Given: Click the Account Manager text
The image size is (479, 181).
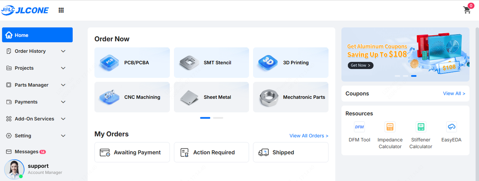Looking at the screenshot, I should point(45,172).
